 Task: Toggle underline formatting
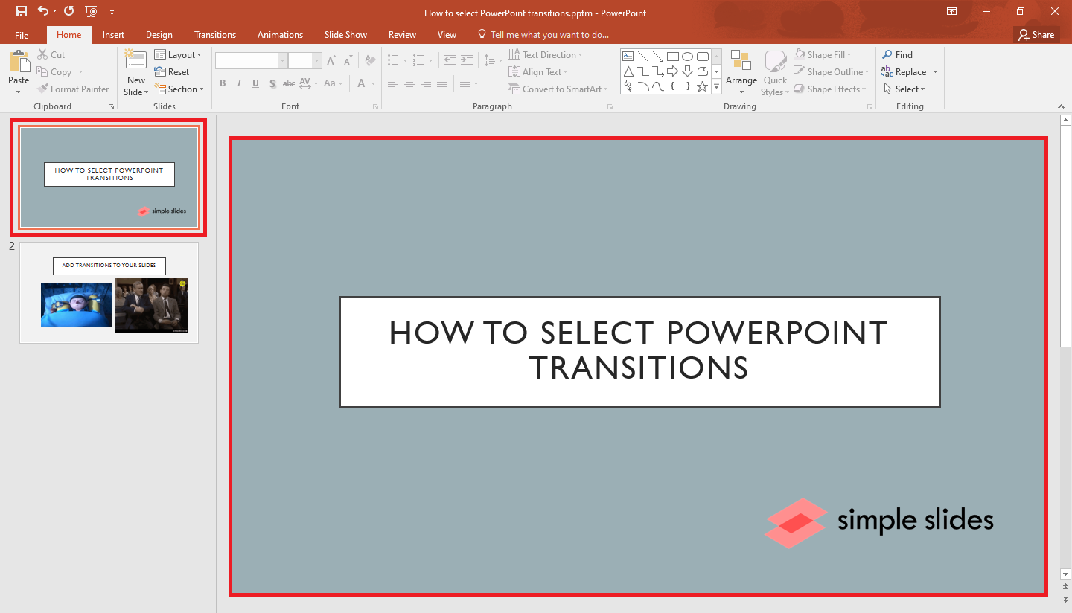(x=255, y=83)
